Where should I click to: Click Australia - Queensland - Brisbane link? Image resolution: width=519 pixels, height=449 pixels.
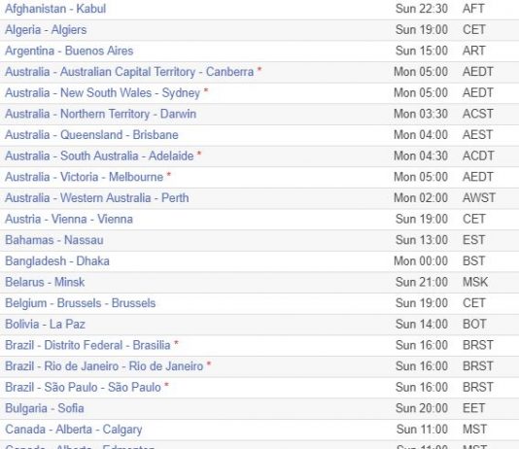point(91,135)
